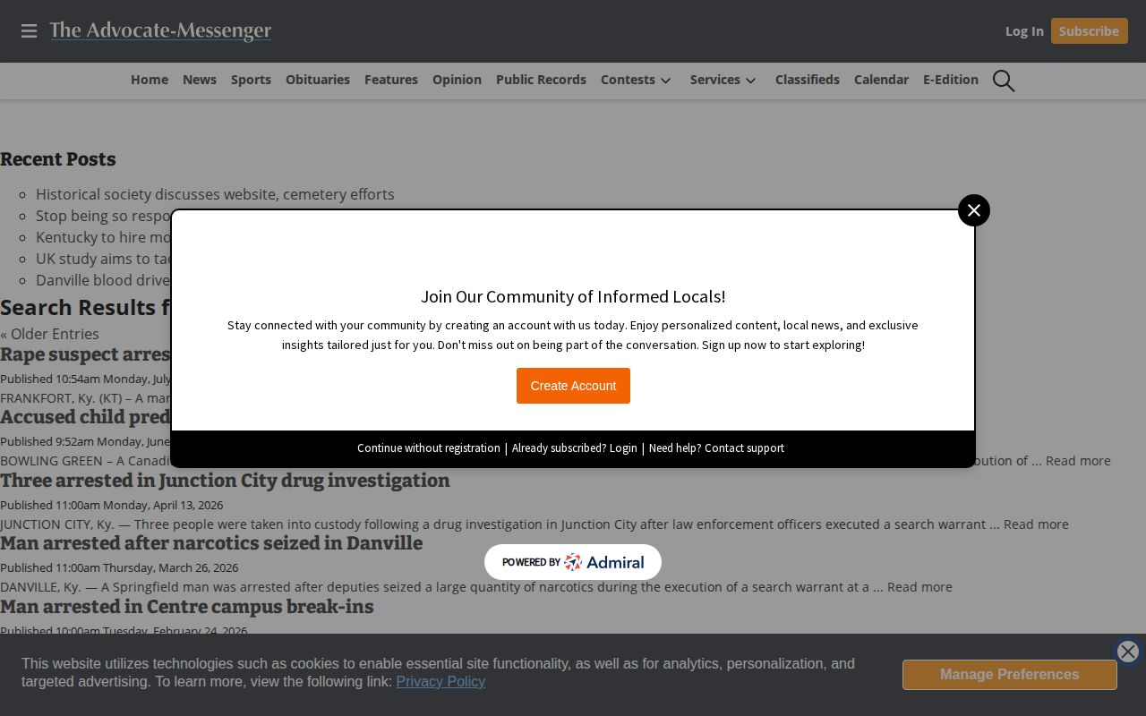Select Opinion in the navigation bar
The image size is (1146, 716).
tap(457, 80)
